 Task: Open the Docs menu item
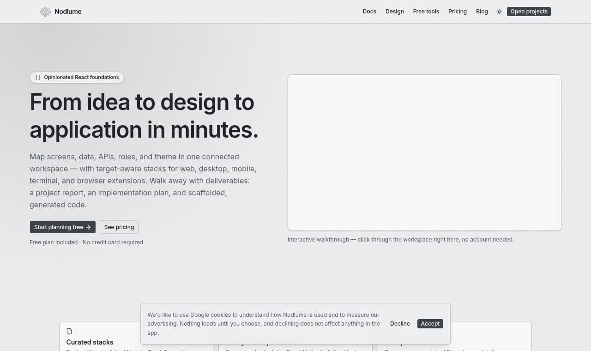click(x=369, y=12)
